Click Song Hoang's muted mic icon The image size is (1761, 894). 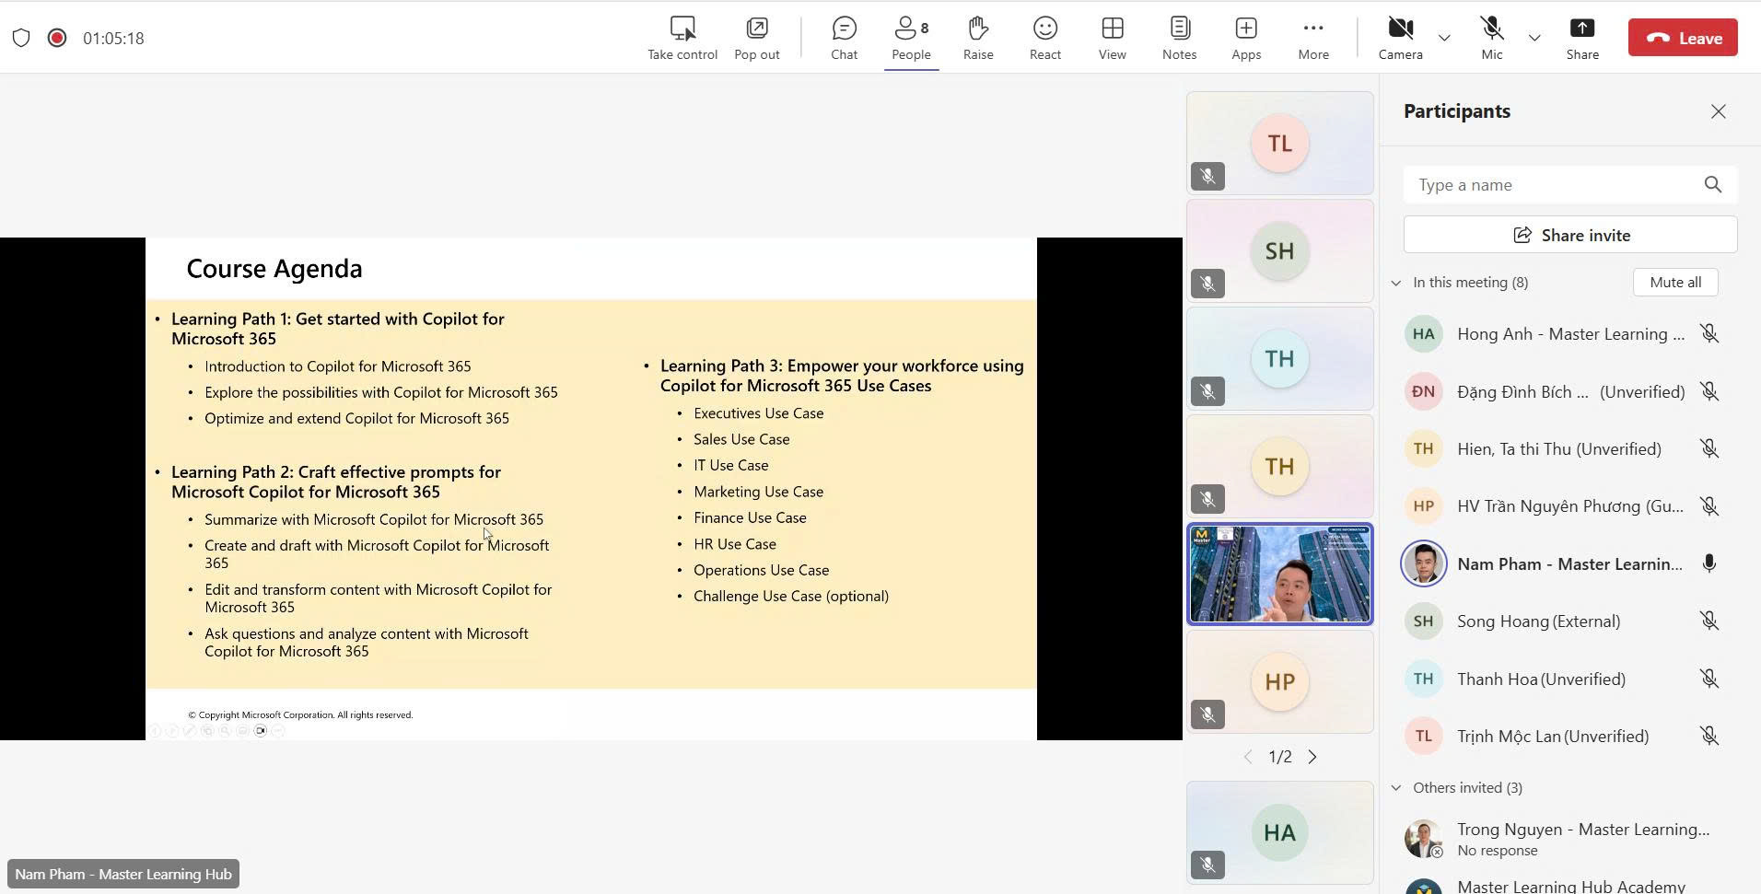tap(1709, 621)
